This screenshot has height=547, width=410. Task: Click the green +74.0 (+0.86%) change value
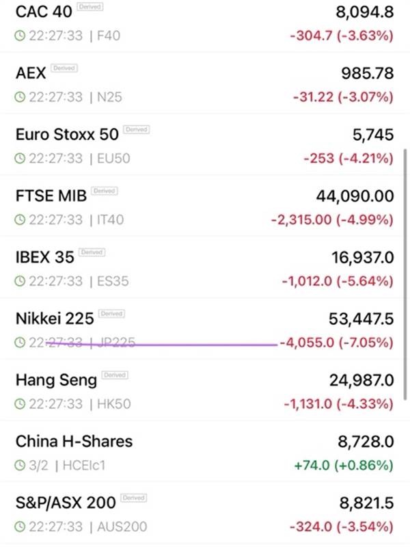pyautogui.click(x=344, y=466)
